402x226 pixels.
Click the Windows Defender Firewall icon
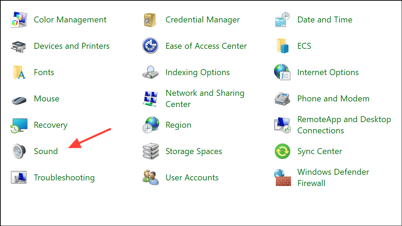[x=283, y=178]
